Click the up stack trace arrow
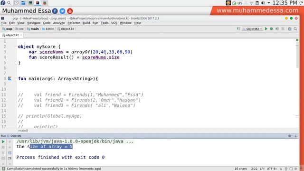Screen dimensions: 304x171 click(x=9, y=142)
